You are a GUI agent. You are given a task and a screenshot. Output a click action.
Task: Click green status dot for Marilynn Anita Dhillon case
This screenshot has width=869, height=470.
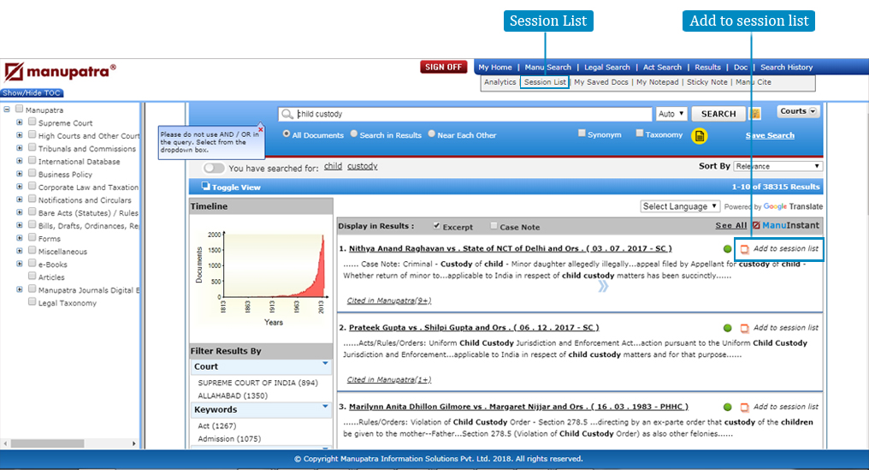pos(728,408)
